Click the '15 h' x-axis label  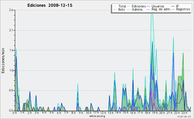125,113
